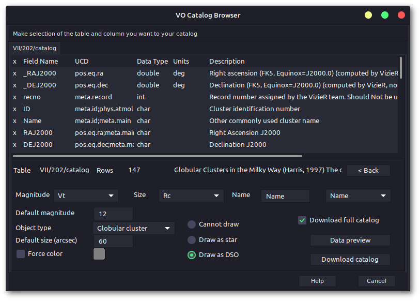
Task: Click the Download catalog button
Action: pyautogui.click(x=350, y=260)
